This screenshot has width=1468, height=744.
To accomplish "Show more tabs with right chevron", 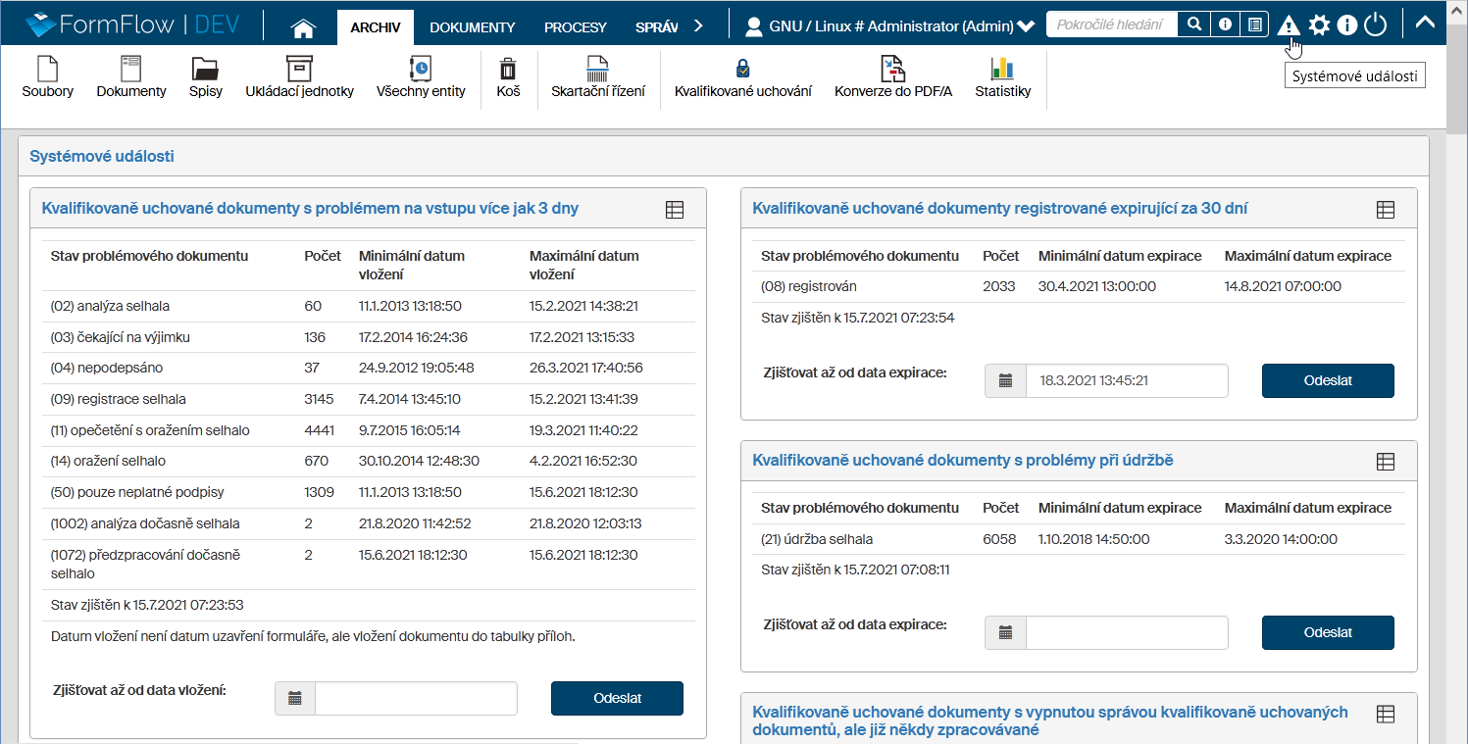I will (x=698, y=26).
